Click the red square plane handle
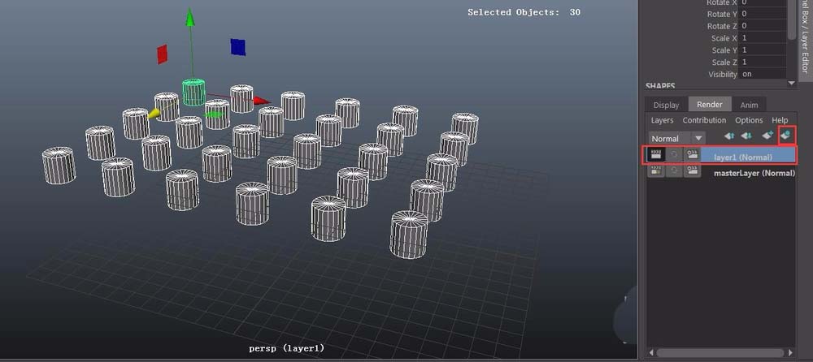Image resolution: width=813 pixels, height=362 pixels. [163, 54]
